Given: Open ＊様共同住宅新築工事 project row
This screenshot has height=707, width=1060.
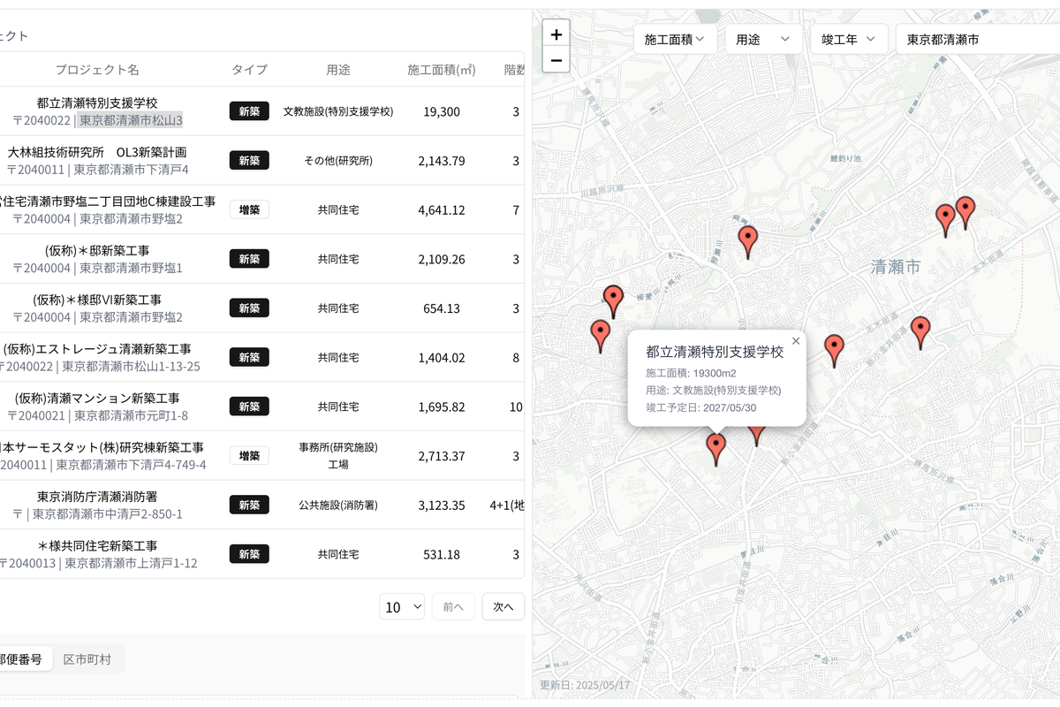Looking at the screenshot, I should pyautogui.click(x=97, y=546).
